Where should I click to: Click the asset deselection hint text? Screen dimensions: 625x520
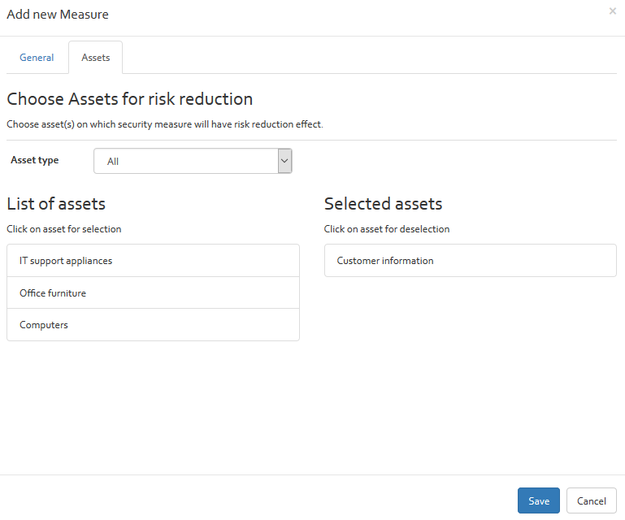[x=387, y=229]
